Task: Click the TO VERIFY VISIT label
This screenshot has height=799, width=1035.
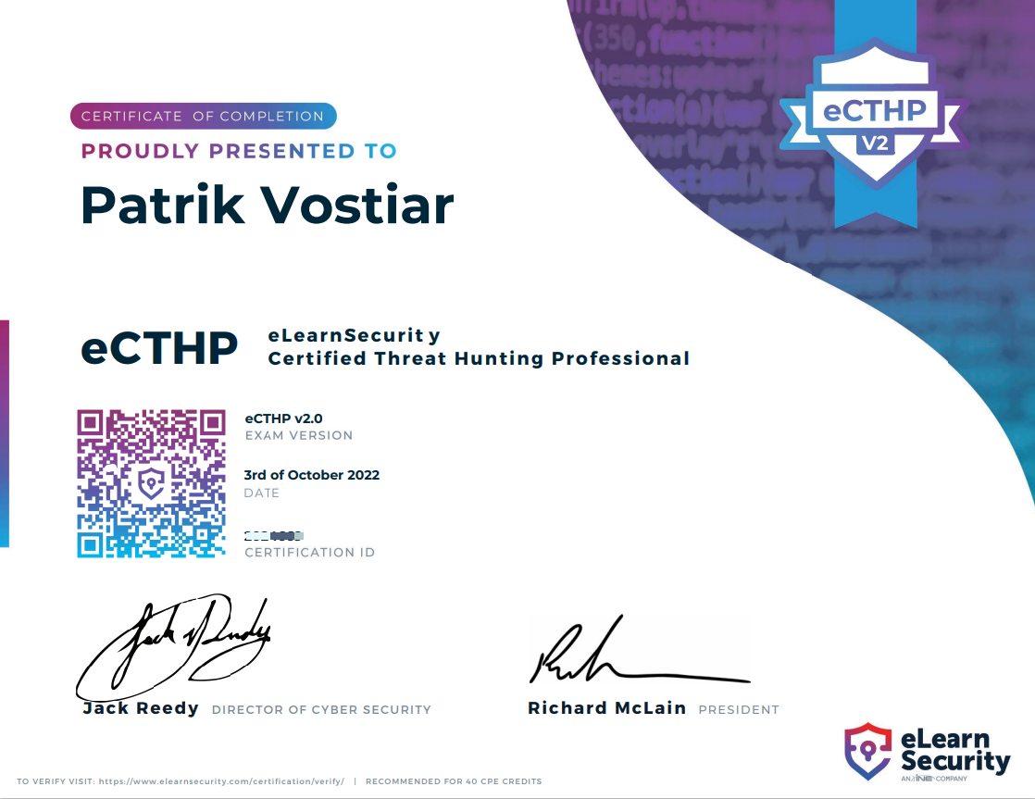Action: click(56, 781)
